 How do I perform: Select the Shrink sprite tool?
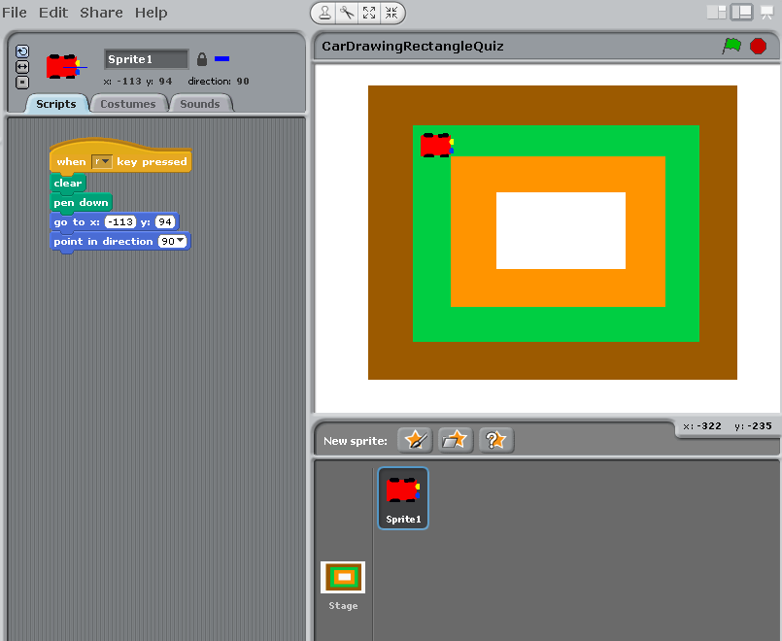click(391, 13)
